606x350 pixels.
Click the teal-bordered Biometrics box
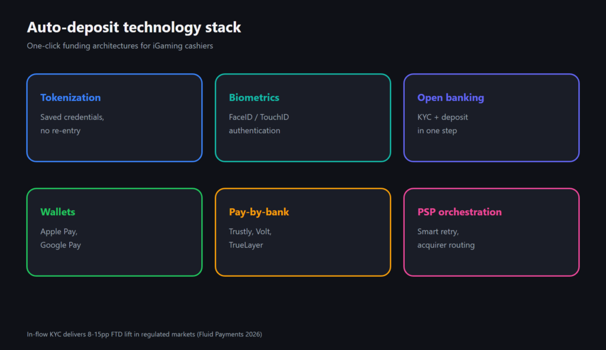click(x=303, y=118)
